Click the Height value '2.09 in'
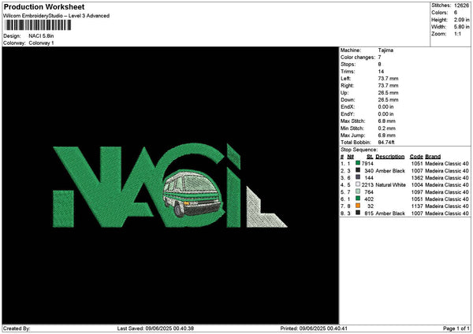 tap(461, 20)
